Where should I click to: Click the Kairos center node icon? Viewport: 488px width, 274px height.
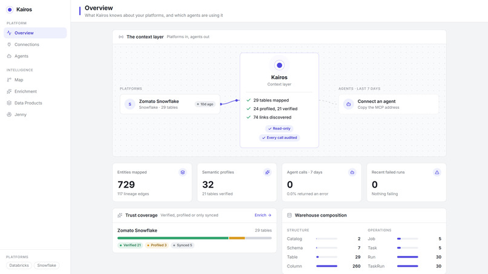(x=279, y=65)
